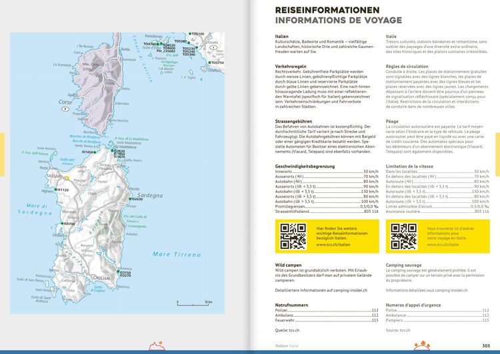Click the oval F country badge under Corse
This screenshot has width=500, height=354.
[65, 109]
